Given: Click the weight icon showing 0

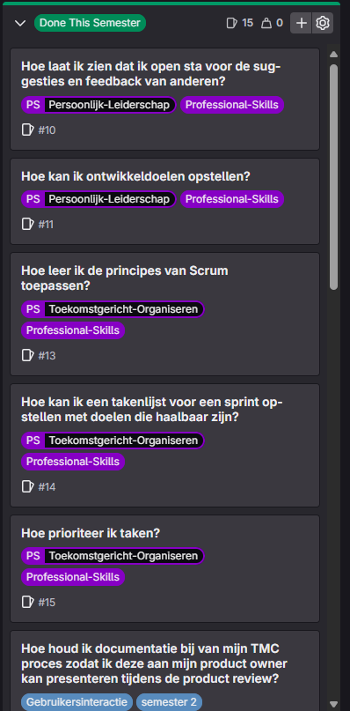Looking at the screenshot, I should [x=266, y=23].
